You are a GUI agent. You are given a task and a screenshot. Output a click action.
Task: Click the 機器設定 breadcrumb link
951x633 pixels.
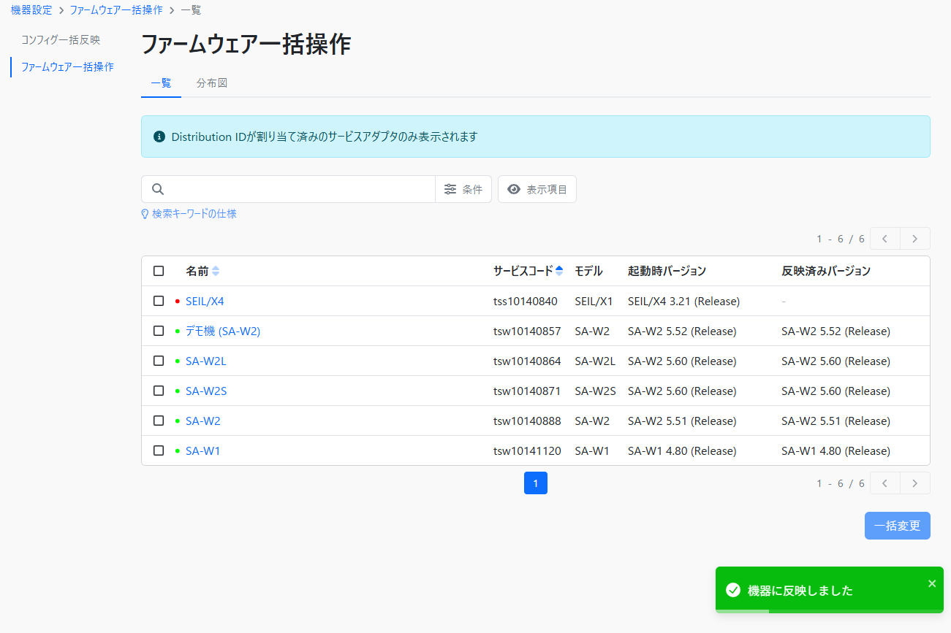31,10
